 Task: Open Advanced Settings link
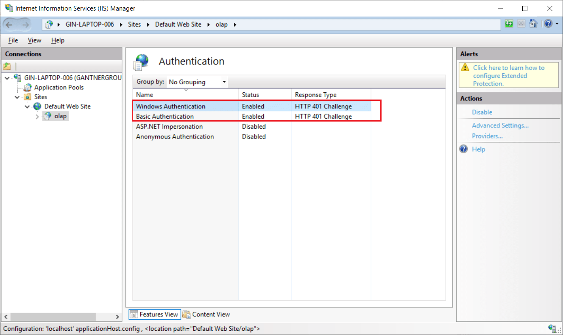500,125
